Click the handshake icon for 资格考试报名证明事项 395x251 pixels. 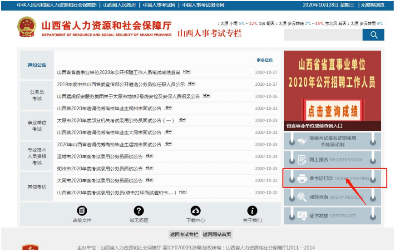pos(302,142)
